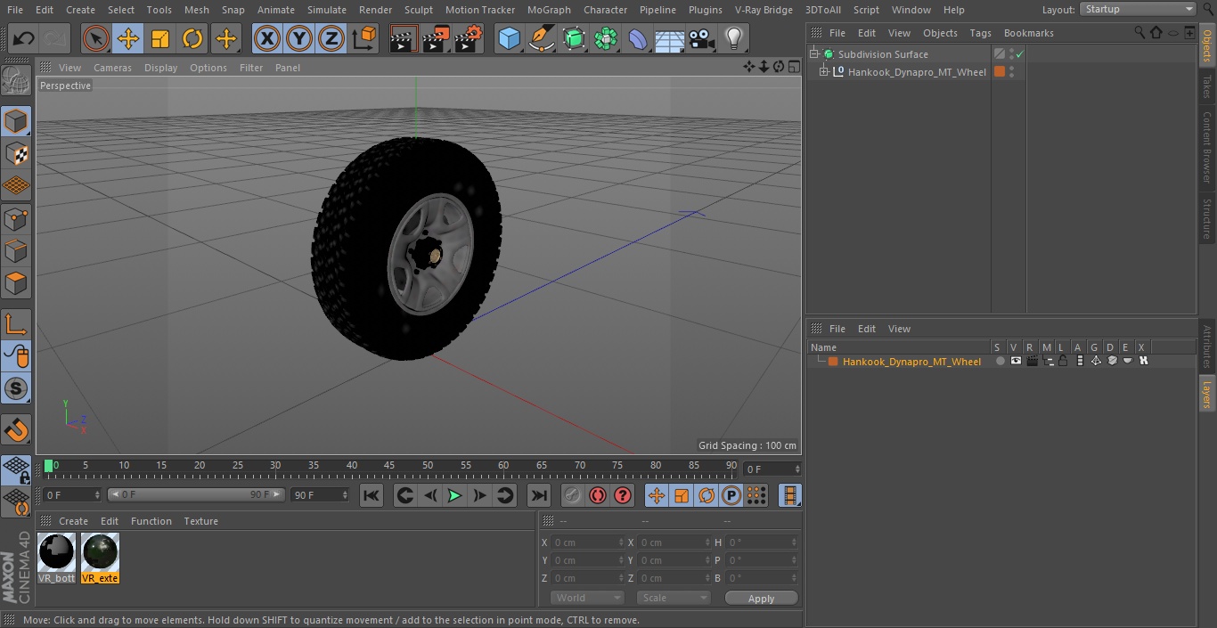Toggle Enable Snap magnet icon

pyautogui.click(x=17, y=430)
